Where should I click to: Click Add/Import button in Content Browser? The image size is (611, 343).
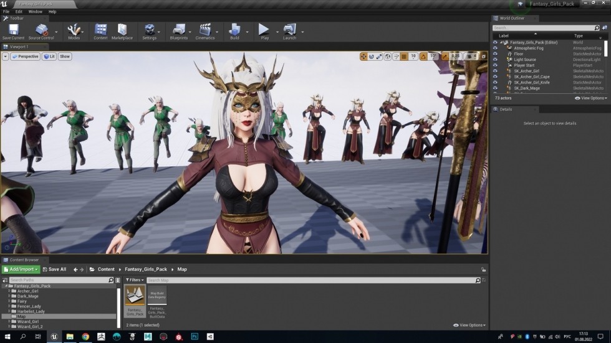click(x=21, y=269)
